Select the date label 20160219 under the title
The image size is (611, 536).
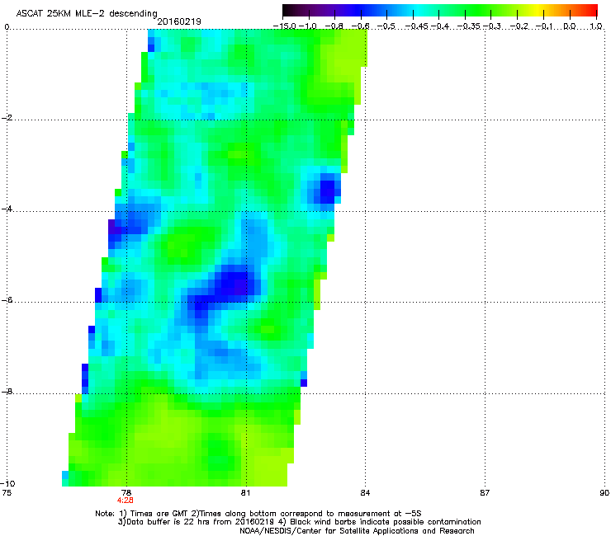179,21
